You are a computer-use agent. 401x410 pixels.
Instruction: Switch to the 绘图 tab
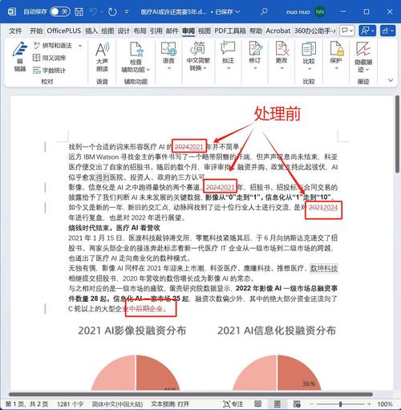[107, 31]
